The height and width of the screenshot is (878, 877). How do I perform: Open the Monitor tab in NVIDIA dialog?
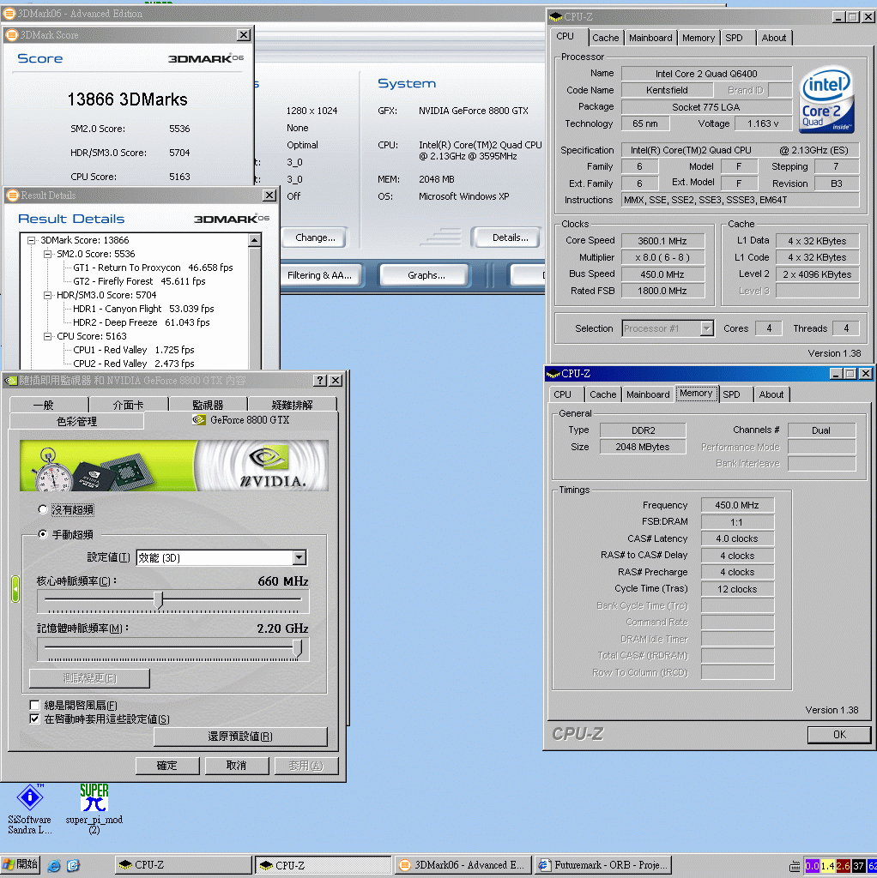pyautogui.click(x=208, y=405)
